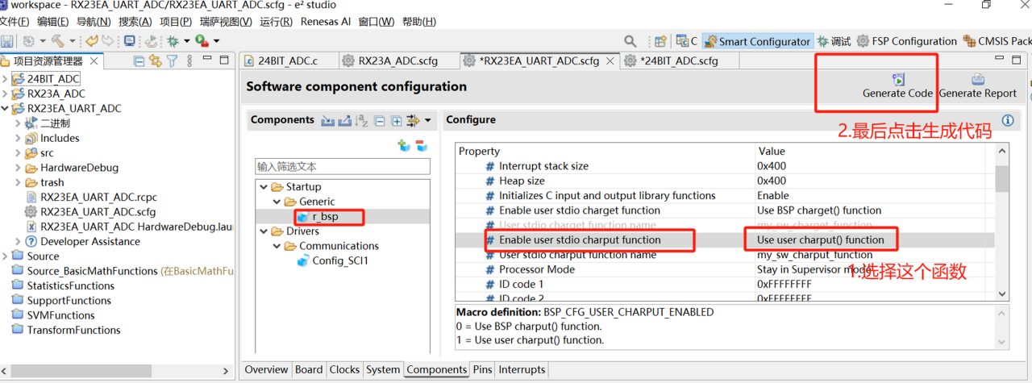Toggle alphabetical sort of components

(362, 121)
